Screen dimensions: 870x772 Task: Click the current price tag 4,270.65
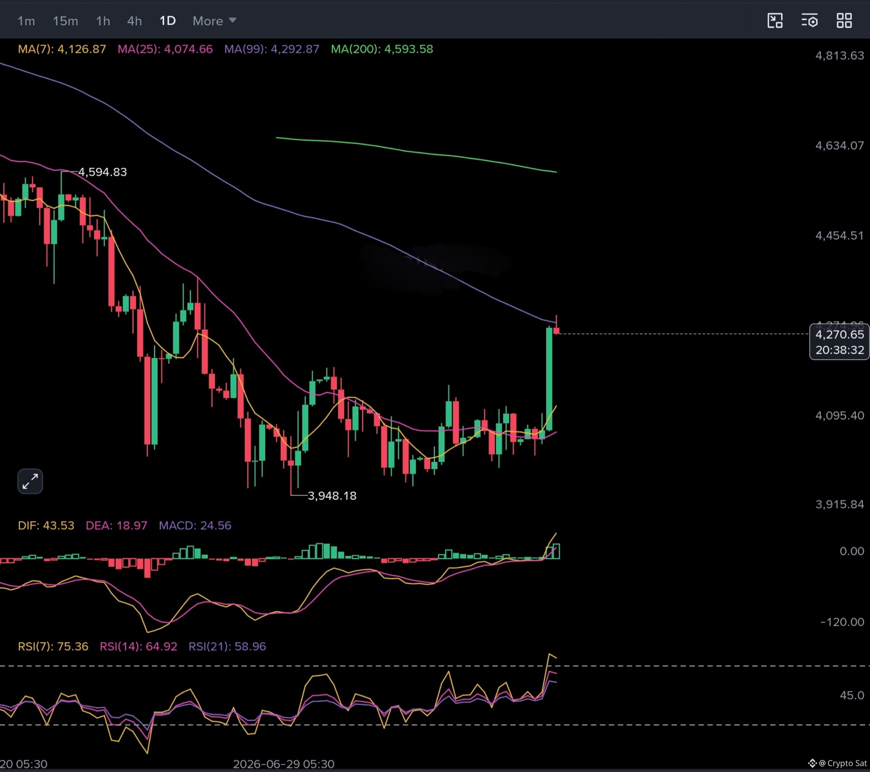tap(839, 334)
